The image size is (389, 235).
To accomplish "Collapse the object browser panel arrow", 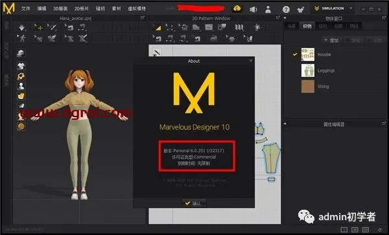I will (285, 18).
